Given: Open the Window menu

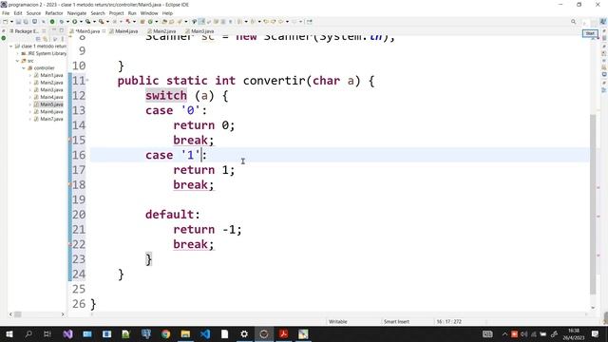Looking at the screenshot, I should (149, 13).
